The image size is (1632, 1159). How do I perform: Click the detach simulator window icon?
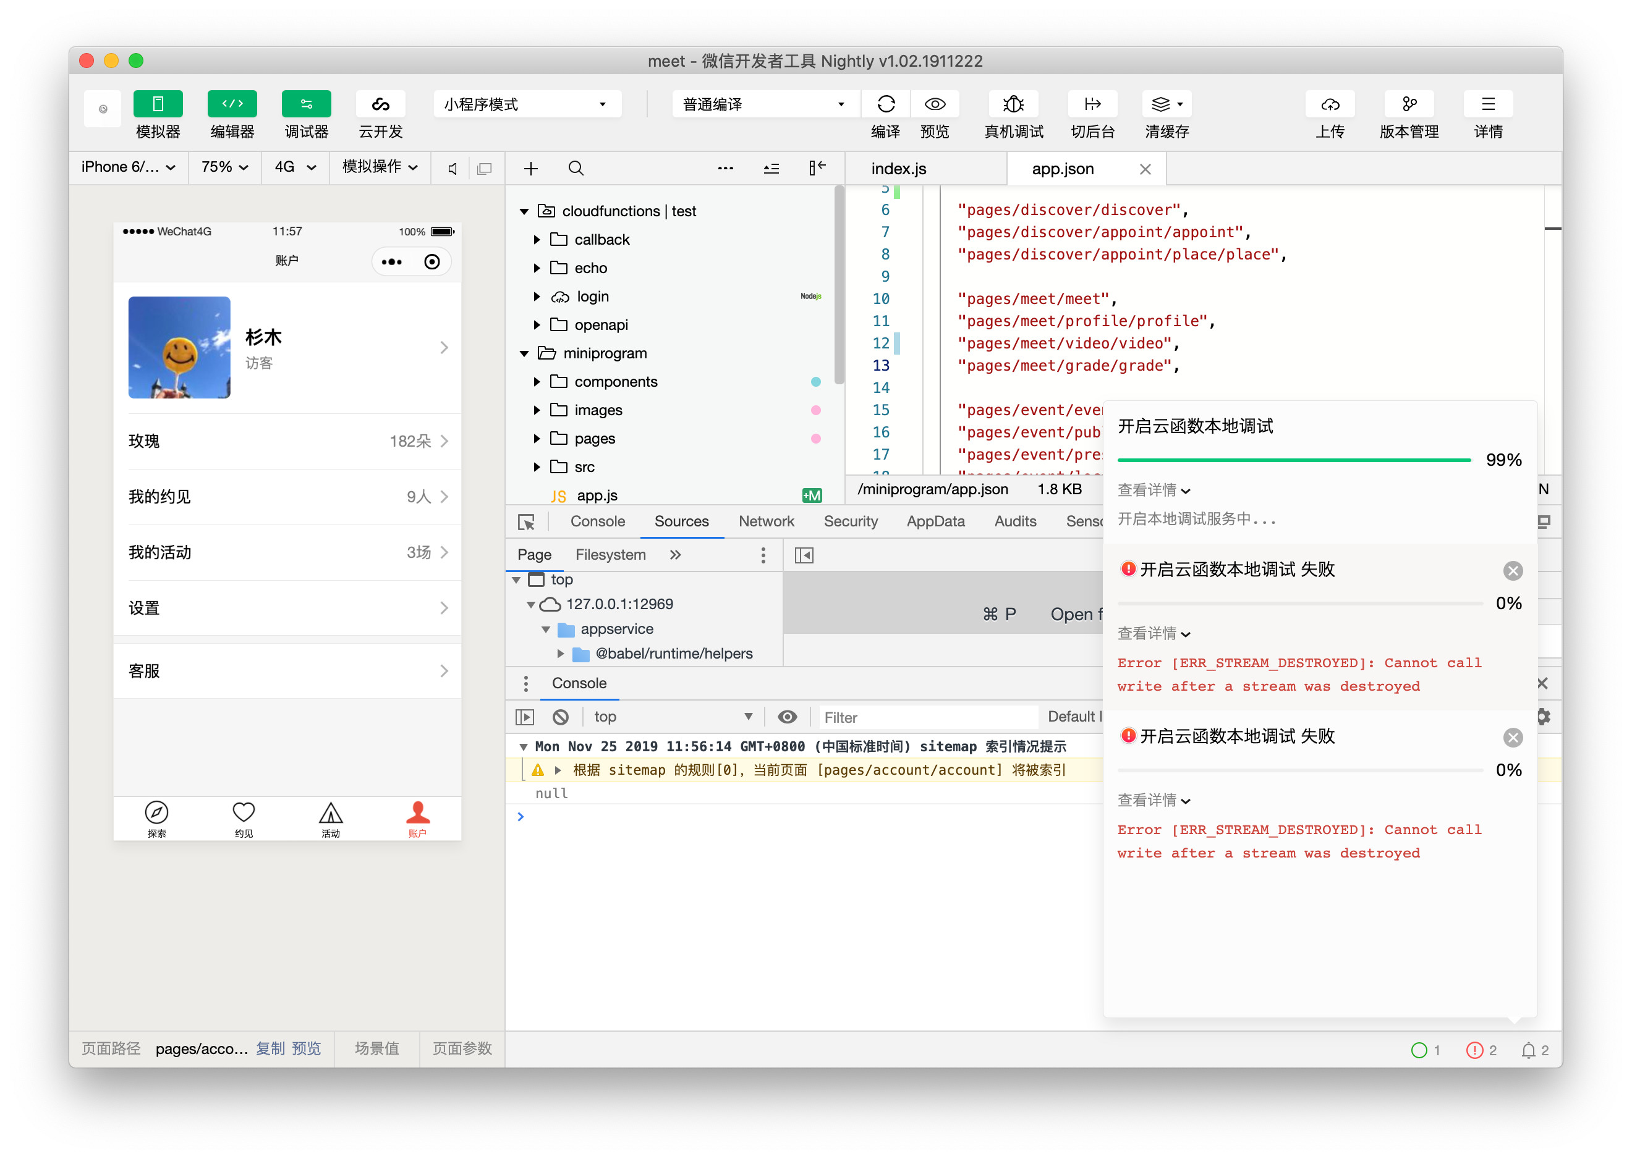tap(484, 169)
